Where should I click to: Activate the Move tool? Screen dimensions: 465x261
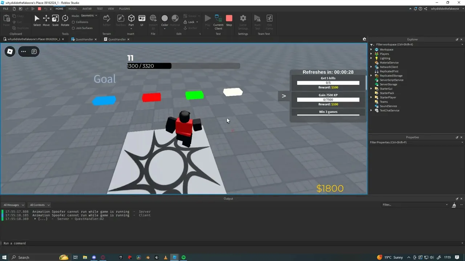pyautogui.click(x=46, y=20)
